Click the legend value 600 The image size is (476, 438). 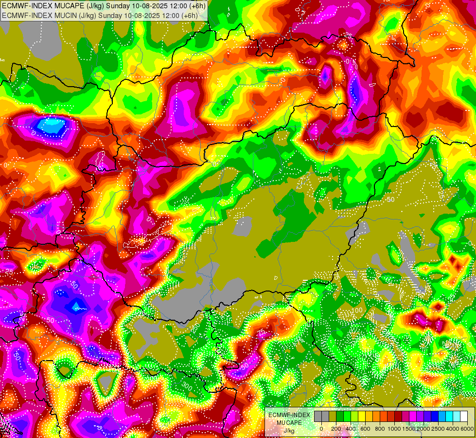click(x=365, y=429)
